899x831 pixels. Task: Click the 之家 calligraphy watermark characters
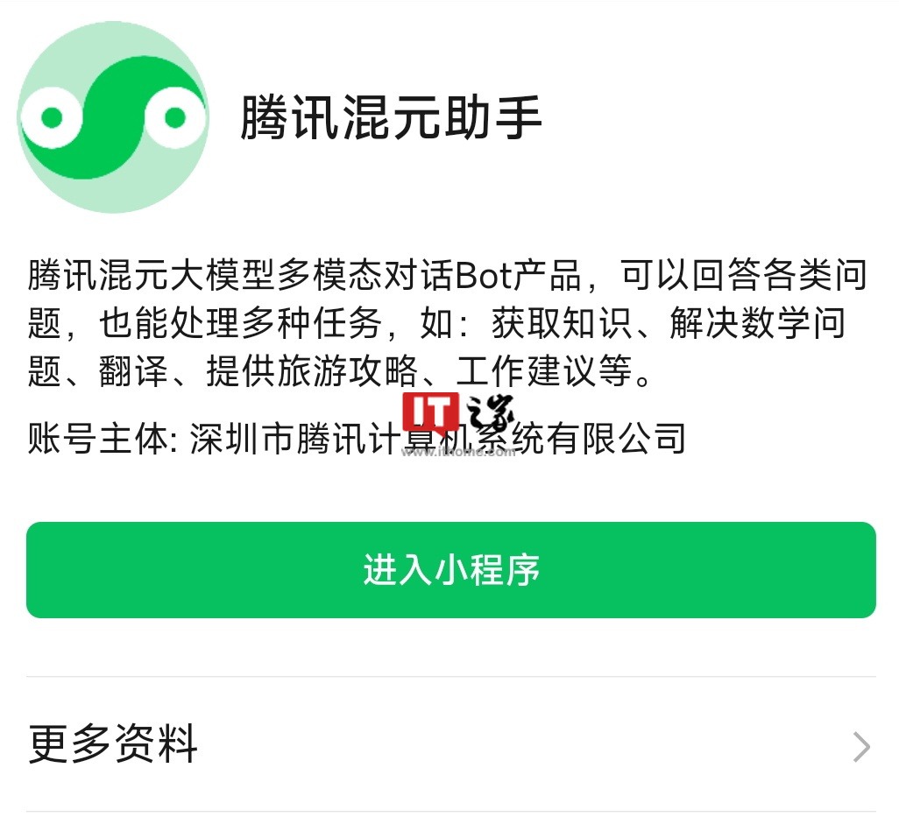[489, 416]
